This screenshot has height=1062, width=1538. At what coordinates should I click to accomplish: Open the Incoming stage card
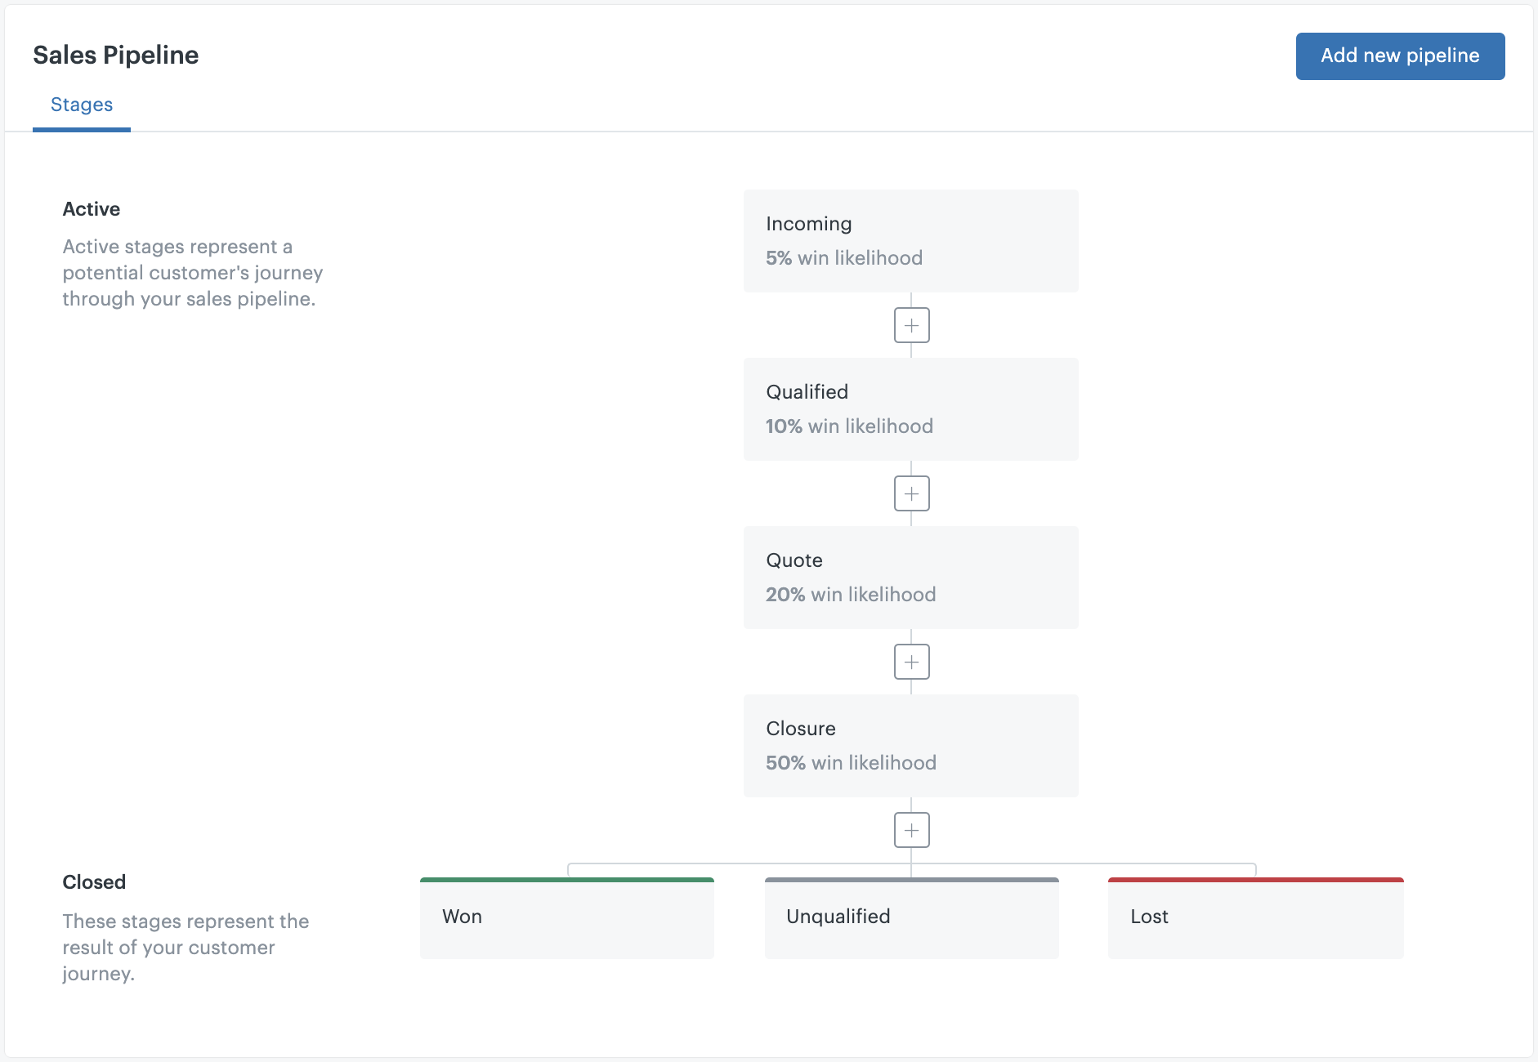click(x=910, y=241)
